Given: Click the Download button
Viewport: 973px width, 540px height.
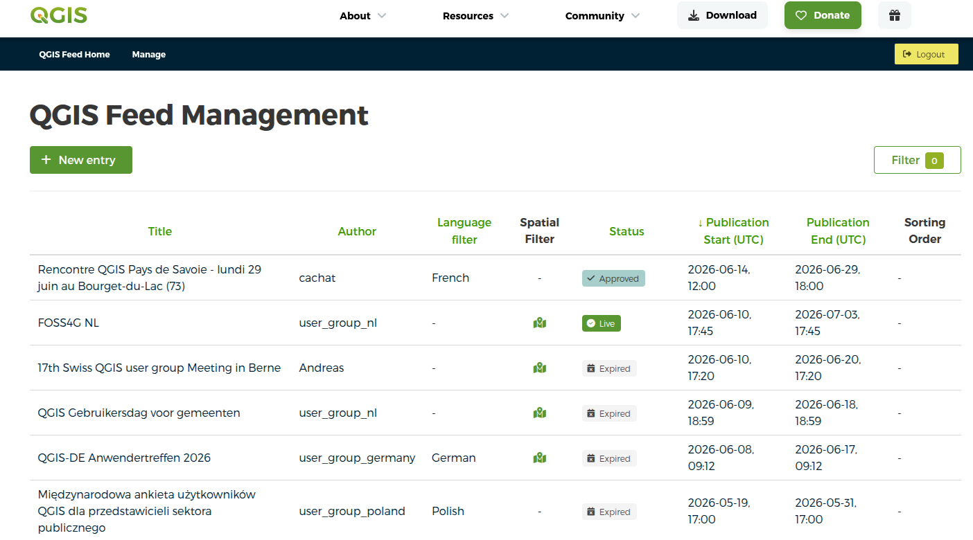Looking at the screenshot, I should (722, 15).
